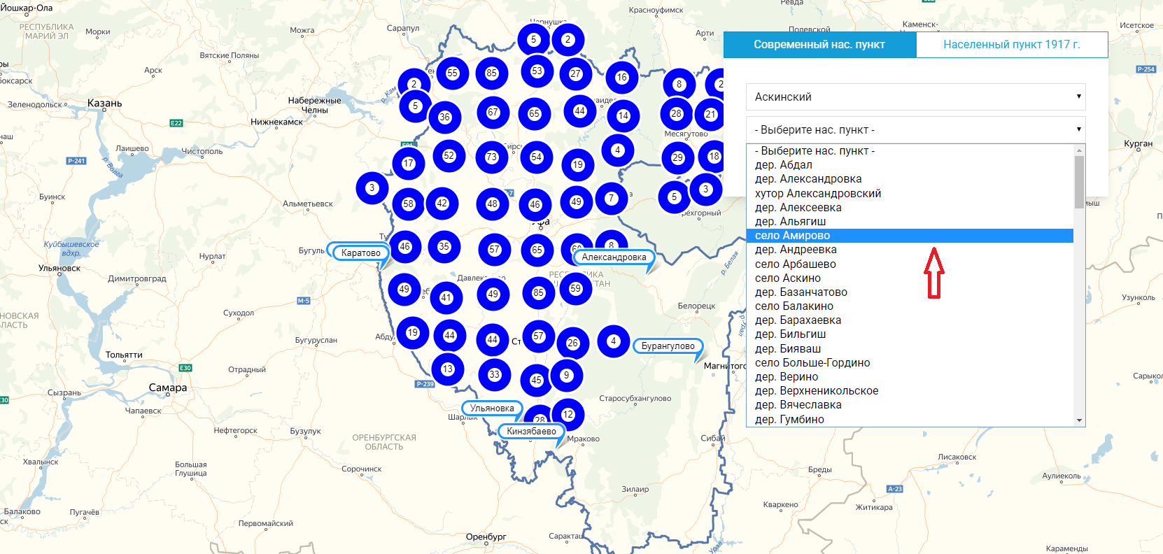Click the cluster marker numbered 42
The height and width of the screenshot is (554, 1163).
[x=442, y=204]
